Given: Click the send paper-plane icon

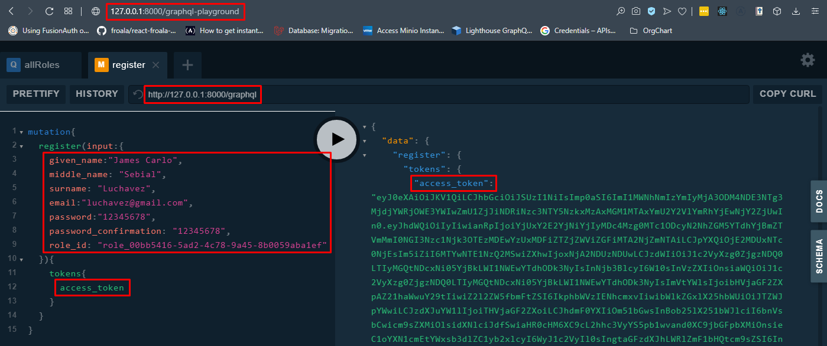Looking at the screenshot, I should point(667,11).
